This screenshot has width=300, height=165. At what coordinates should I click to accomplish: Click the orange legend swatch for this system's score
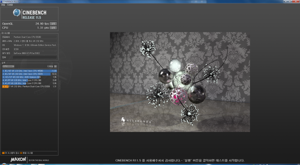[3, 153]
